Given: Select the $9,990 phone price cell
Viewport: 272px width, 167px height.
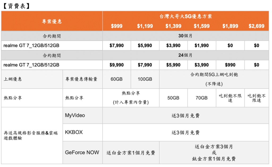Looking at the screenshot, I should coord(117,65).
